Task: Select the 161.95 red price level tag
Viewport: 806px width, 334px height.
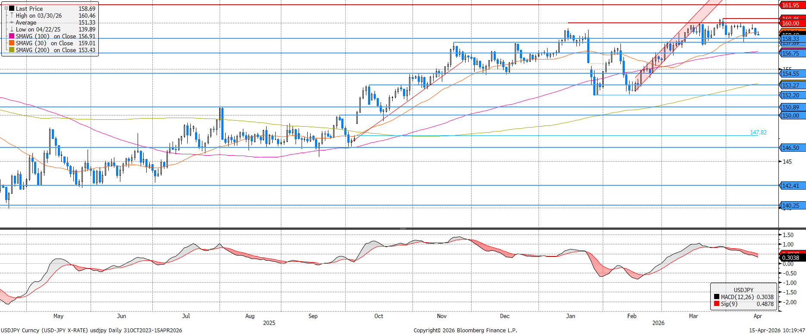Action: (x=791, y=5)
